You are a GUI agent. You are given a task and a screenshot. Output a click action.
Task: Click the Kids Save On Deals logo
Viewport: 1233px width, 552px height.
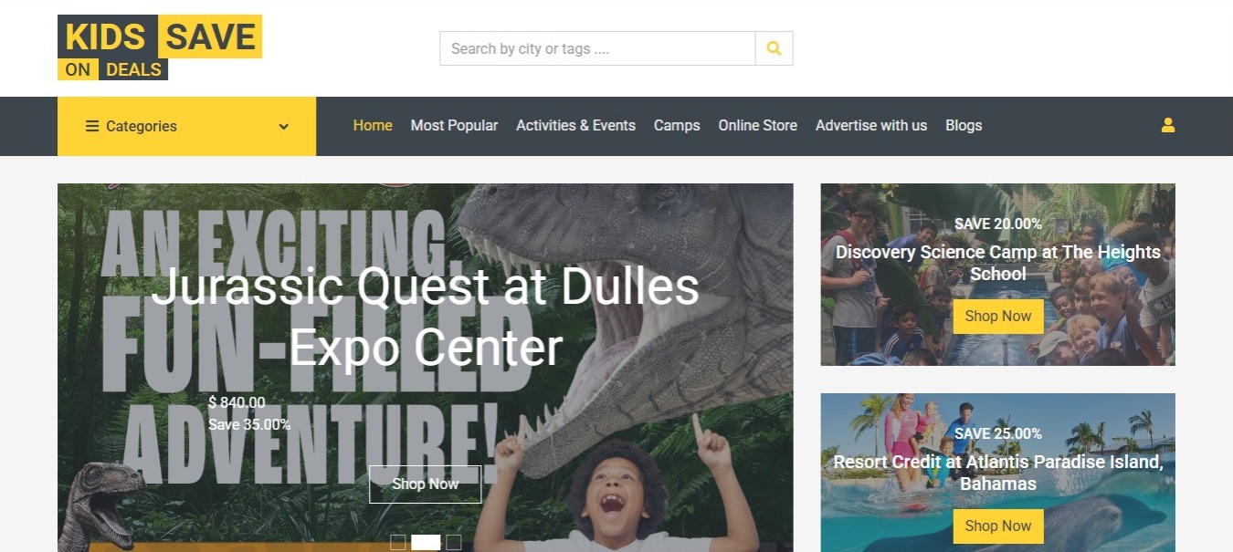(160, 47)
